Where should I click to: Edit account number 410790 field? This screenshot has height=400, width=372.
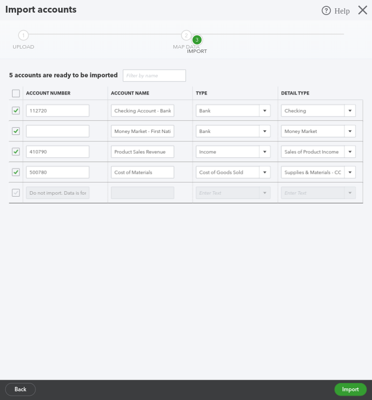[58, 152]
